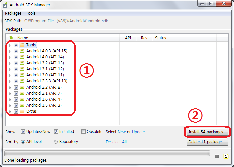This screenshot has width=234, height=167.
Task: Uncheck the Tools package checkbox
Action: [16, 45]
